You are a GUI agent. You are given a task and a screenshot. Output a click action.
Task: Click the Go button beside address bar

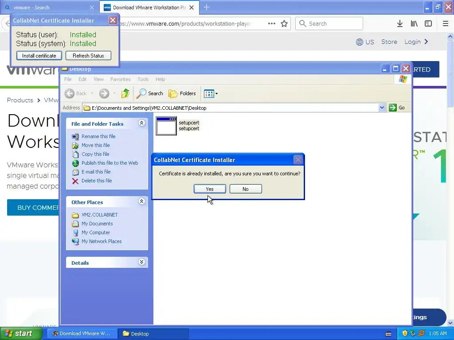click(397, 108)
